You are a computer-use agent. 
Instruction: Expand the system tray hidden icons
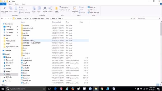pos(135,89)
